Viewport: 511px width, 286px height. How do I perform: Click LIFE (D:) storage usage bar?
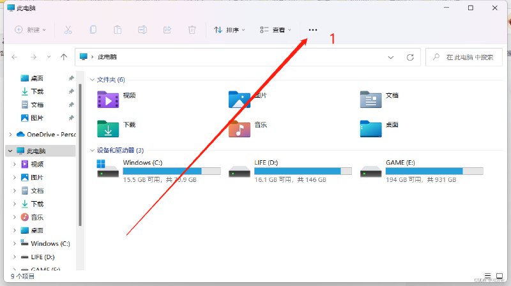303,171
